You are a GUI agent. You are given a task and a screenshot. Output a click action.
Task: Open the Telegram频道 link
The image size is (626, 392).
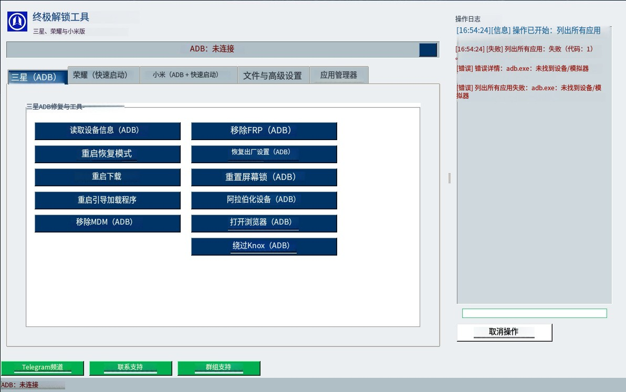[x=43, y=368]
